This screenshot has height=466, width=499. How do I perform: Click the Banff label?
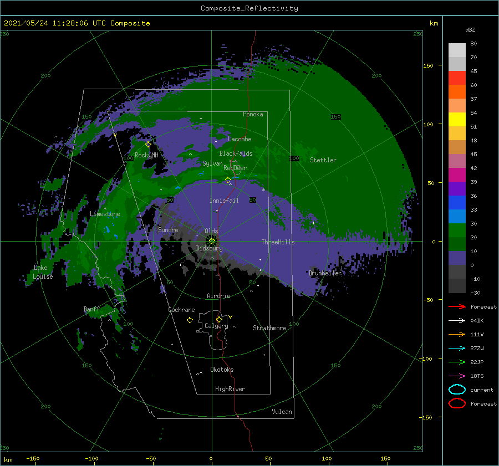pos(91,309)
